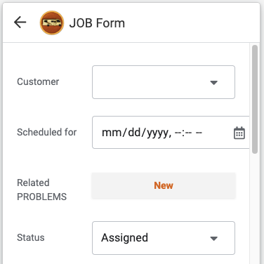This screenshot has height=264, width=264.
Task: Select the Assigned status value
Action: pos(124,238)
